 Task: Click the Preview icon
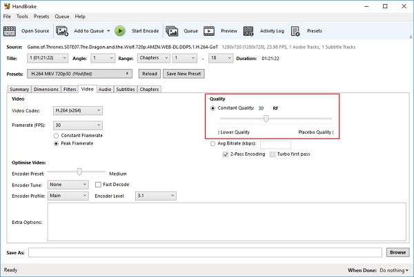pyautogui.click(x=209, y=31)
